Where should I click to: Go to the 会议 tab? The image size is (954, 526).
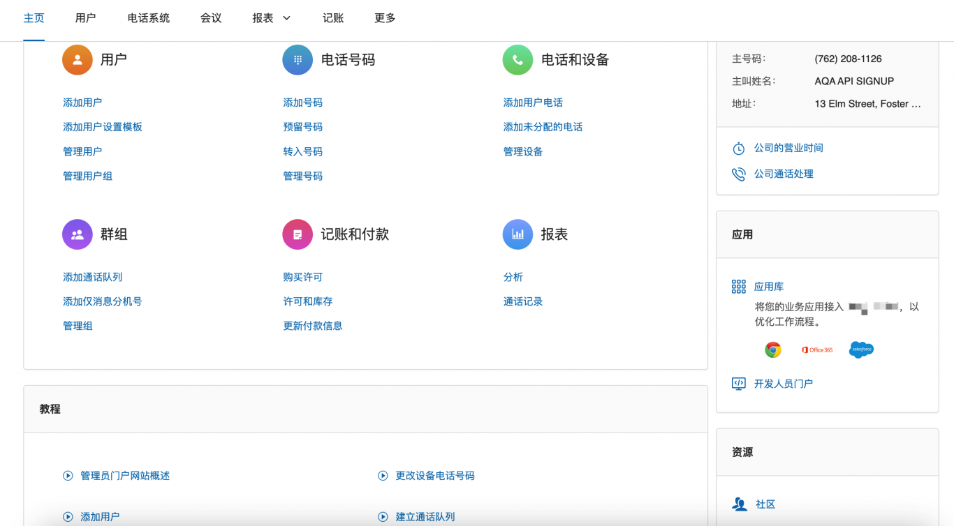[211, 18]
